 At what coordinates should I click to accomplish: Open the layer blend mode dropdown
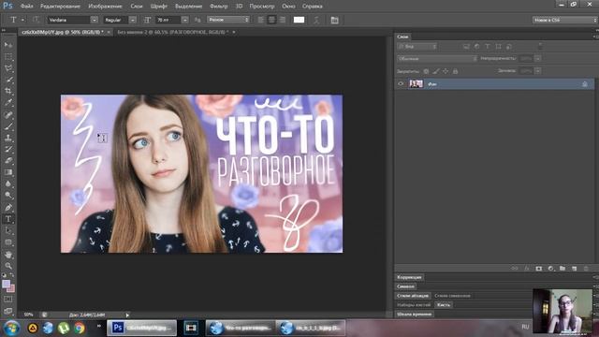[x=437, y=58]
